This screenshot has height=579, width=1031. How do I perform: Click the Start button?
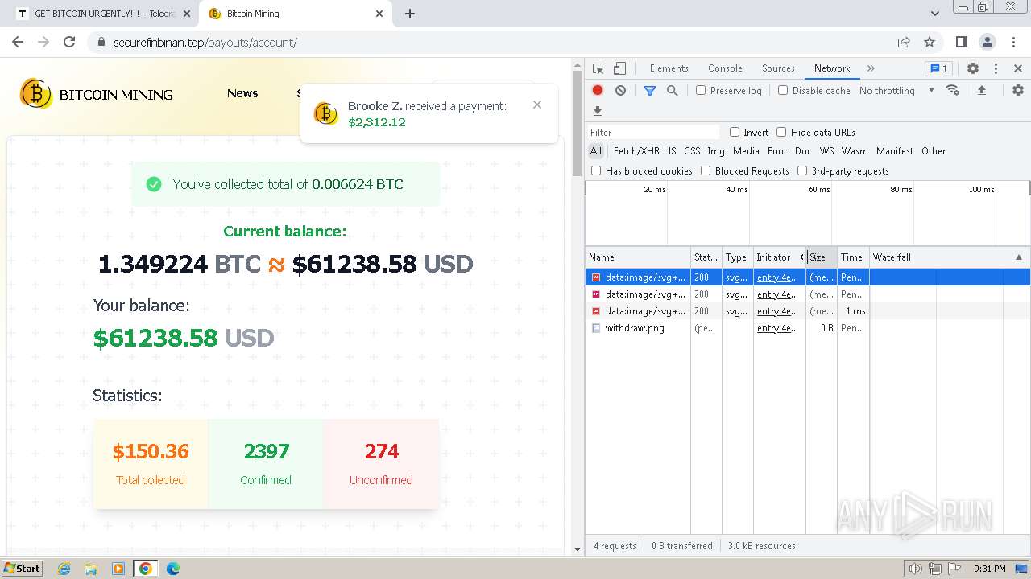pos(22,569)
